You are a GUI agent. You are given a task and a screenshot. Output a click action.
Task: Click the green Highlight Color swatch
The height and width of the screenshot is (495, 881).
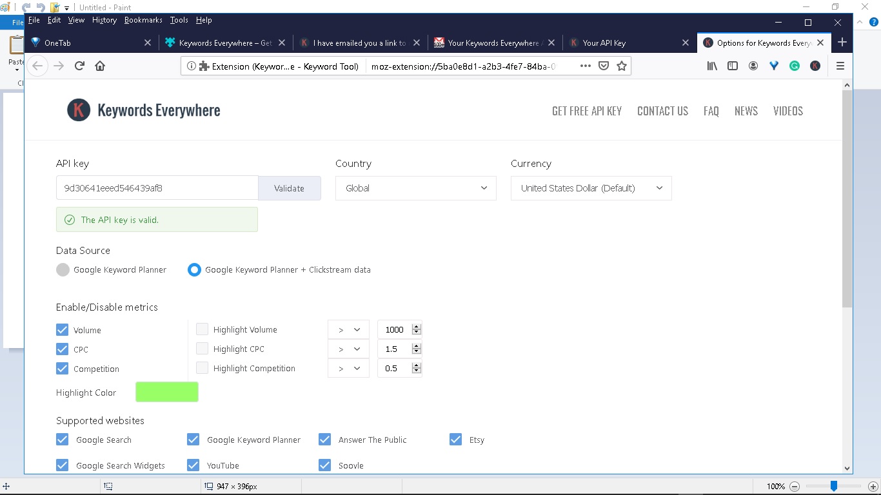coord(167,392)
